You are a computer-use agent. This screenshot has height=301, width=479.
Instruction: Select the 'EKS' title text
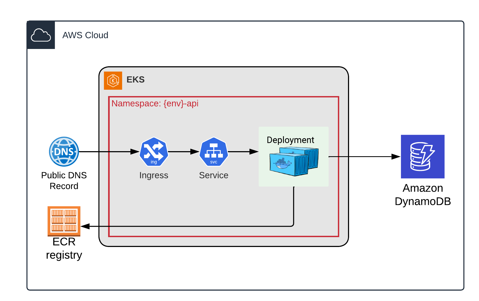pos(136,80)
